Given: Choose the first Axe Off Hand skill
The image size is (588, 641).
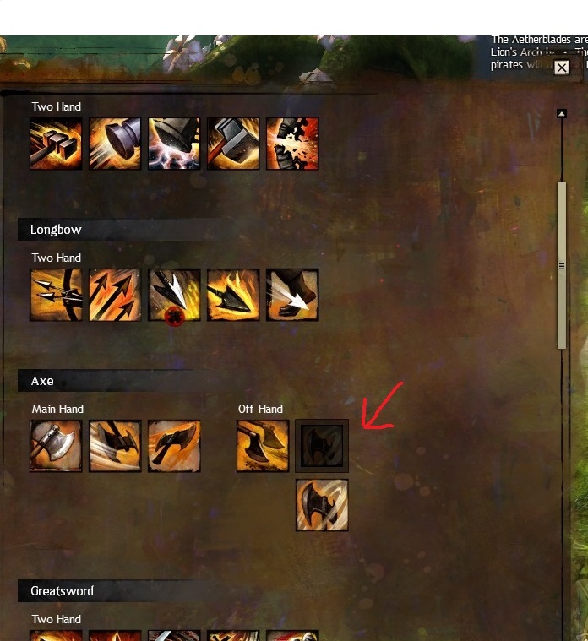Looking at the screenshot, I should [x=263, y=446].
